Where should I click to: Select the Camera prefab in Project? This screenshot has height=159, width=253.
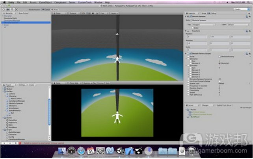(x=12, y=94)
